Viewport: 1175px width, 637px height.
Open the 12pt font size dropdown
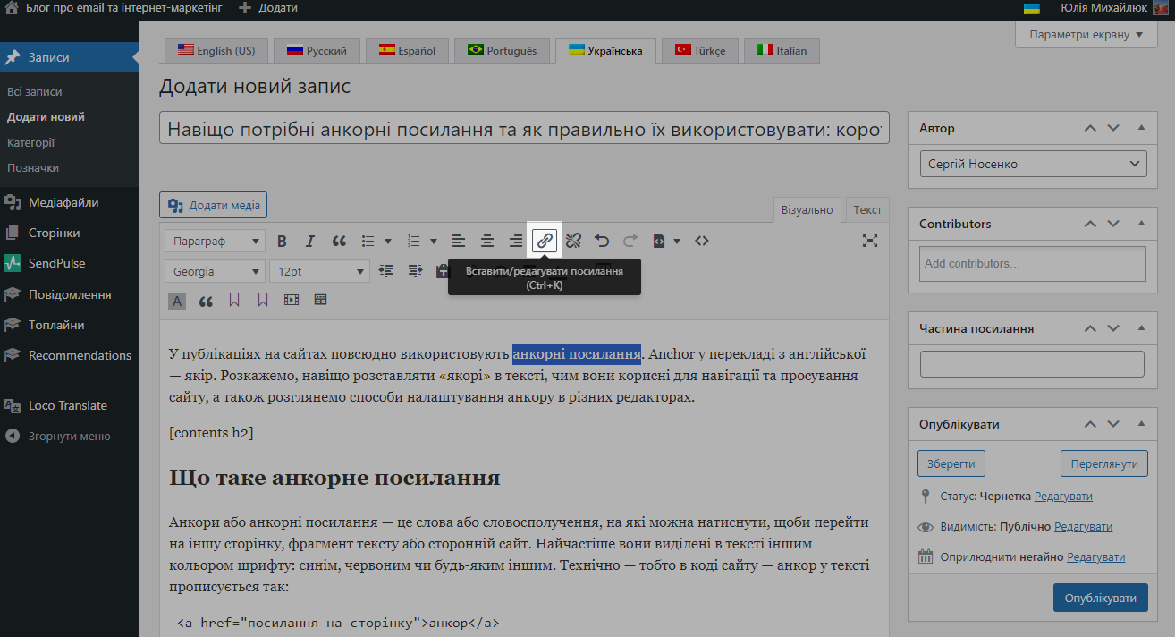pos(319,270)
